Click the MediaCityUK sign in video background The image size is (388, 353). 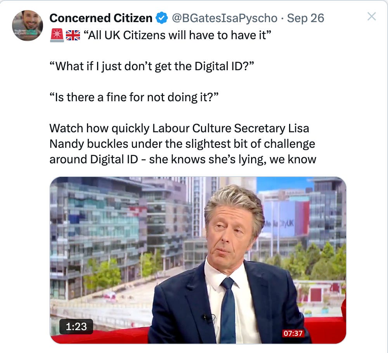279,224
